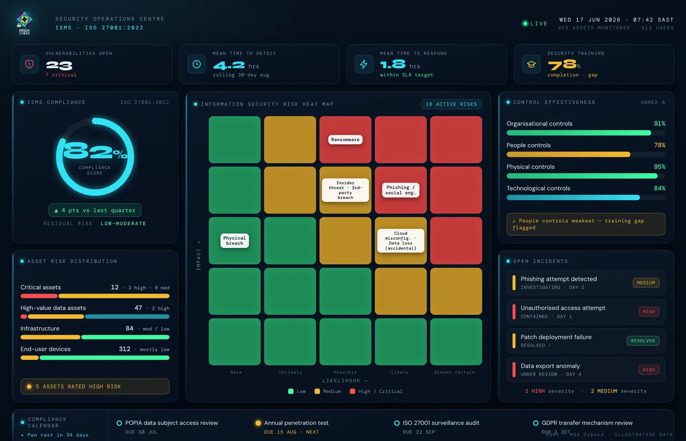Click the ISO 27001 surveillance audit marker
The height and width of the screenshot is (441, 686).
pyautogui.click(x=397, y=423)
